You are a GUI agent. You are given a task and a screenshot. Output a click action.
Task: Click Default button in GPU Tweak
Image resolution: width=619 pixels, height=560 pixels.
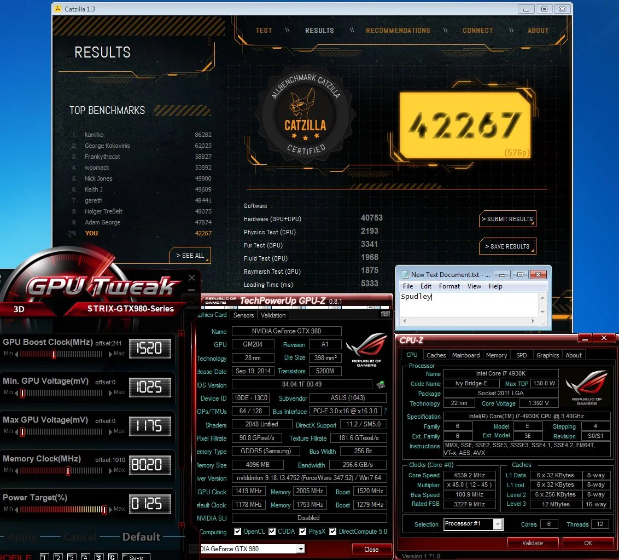tap(141, 536)
